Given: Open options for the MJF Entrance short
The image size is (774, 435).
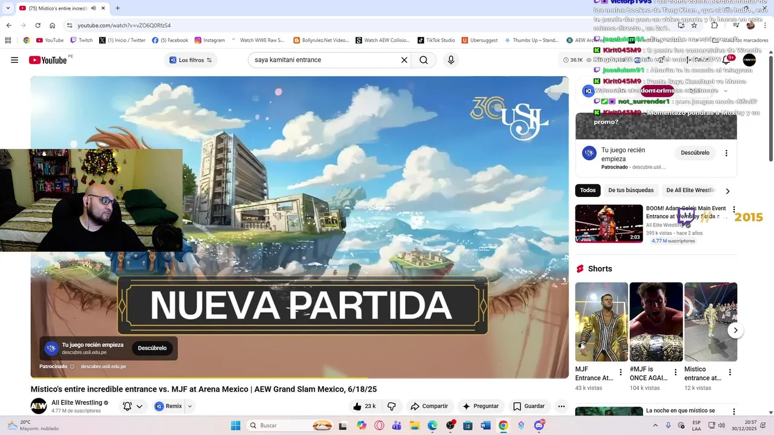Looking at the screenshot, I should pyautogui.click(x=620, y=372).
